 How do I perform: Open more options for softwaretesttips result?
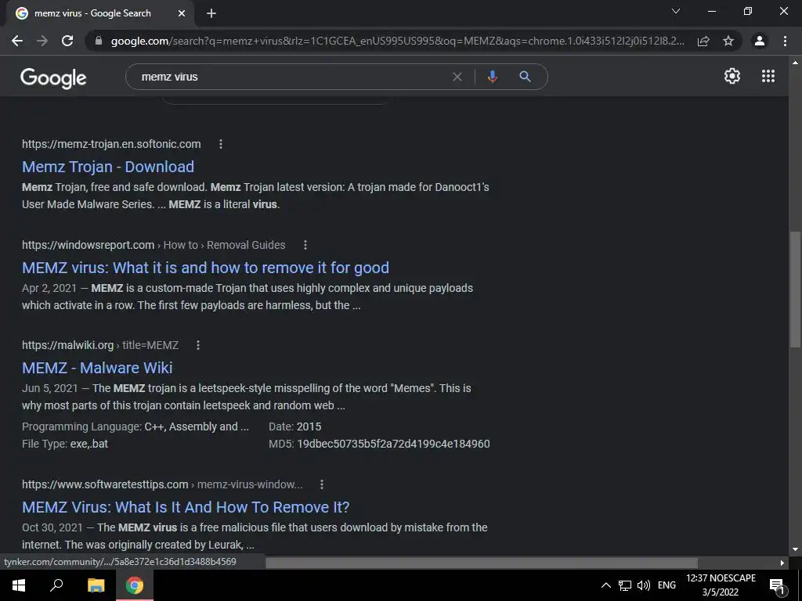[x=321, y=484]
